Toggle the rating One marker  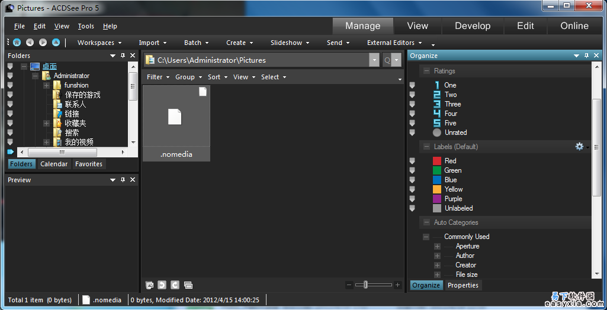(x=412, y=85)
